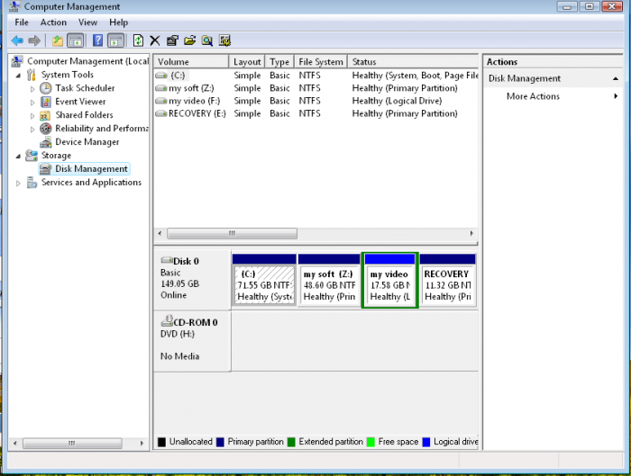The image size is (631, 476).
Task: Toggle the Show/Hide Console Tree button
Action: [76, 40]
